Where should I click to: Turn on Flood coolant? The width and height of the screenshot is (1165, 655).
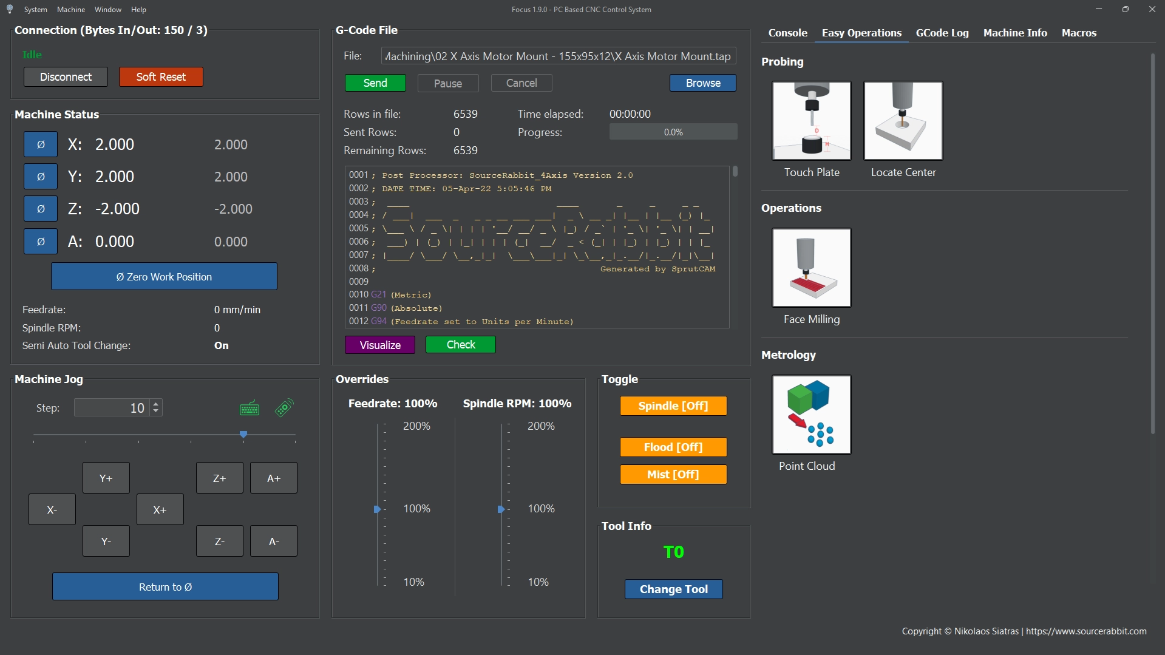click(673, 447)
